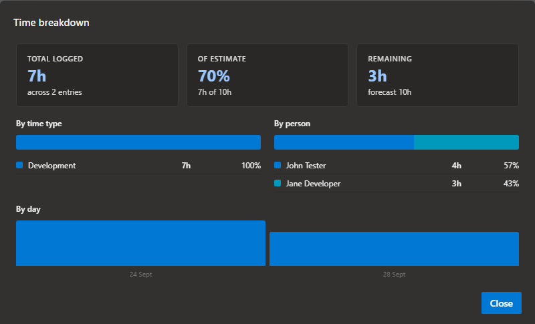
Task: Click the 3h value for Jane Developer
Action: (457, 184)
